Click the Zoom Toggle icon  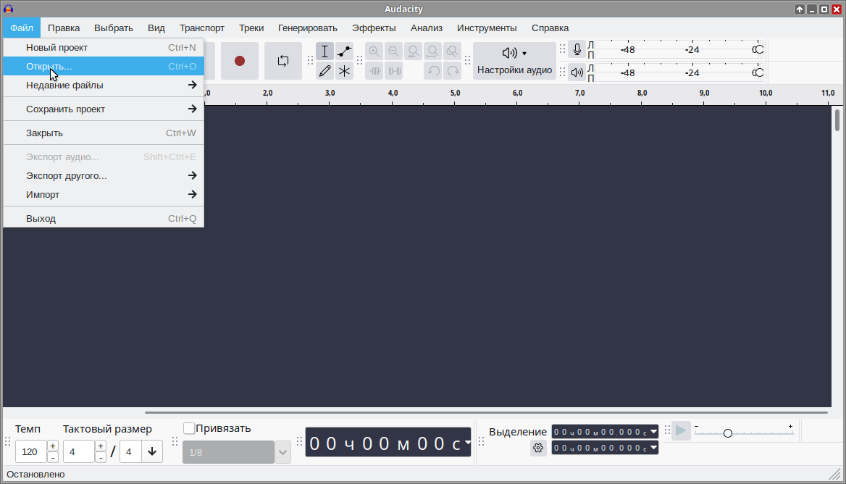pos(452,51)
